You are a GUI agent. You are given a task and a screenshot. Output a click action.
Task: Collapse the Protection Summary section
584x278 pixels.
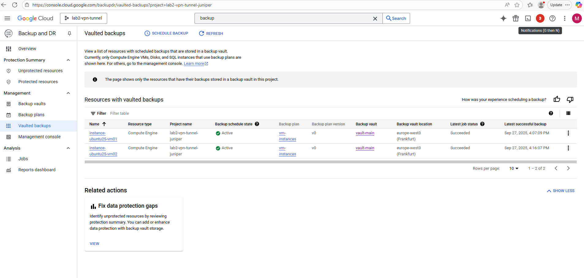[x=68, y=60]
